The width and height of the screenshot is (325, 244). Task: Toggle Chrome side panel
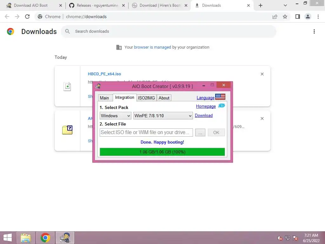(x=298, y=17)
